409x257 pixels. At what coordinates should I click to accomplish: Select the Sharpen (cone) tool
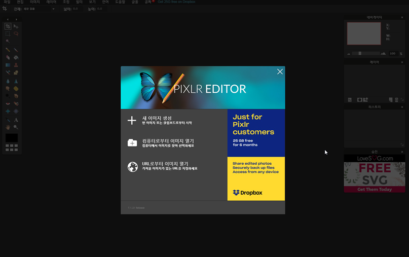point(16,81)
